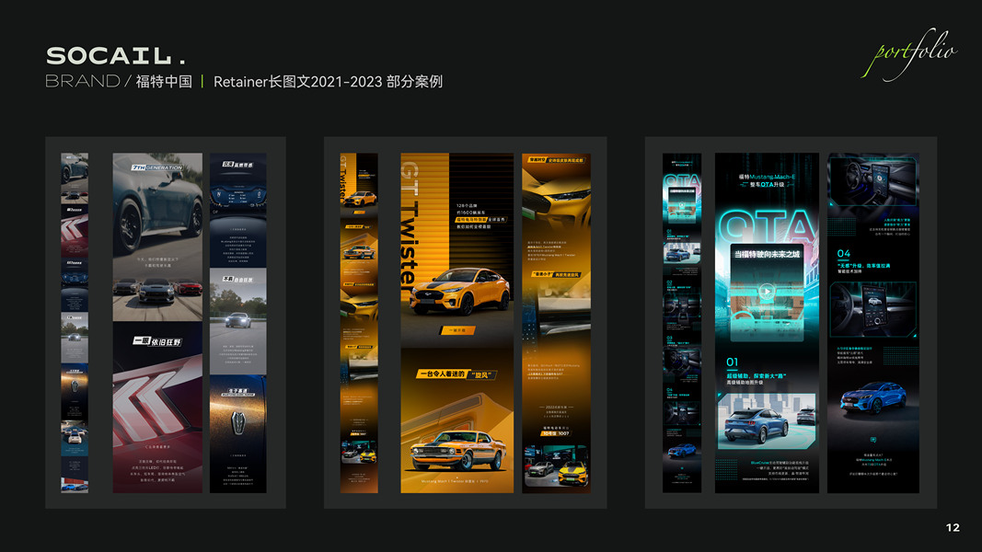Open the blue Mach-E city driving image
The width and height of the screenshot is (982, 552).
767,421
